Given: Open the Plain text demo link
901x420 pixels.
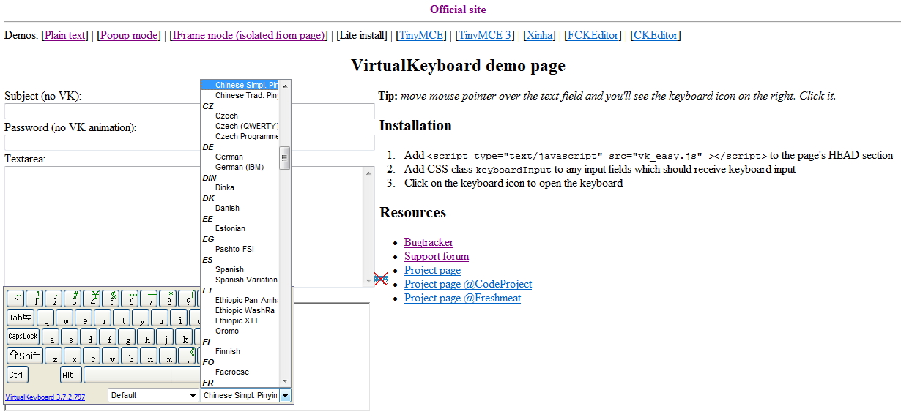Looking at the screenshot, I should click(x=66, y=35).
